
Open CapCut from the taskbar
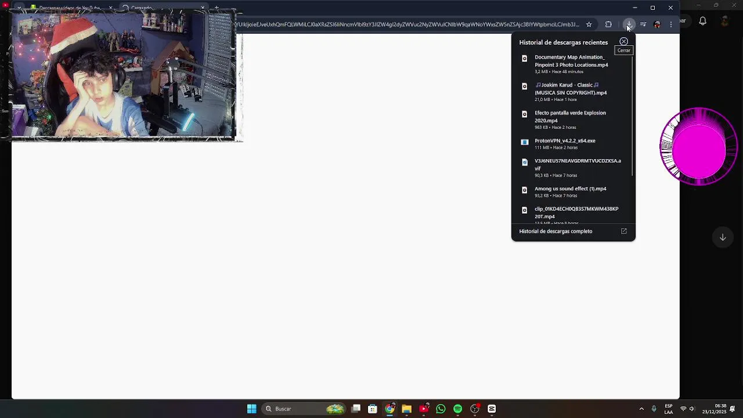coord(492,409)
